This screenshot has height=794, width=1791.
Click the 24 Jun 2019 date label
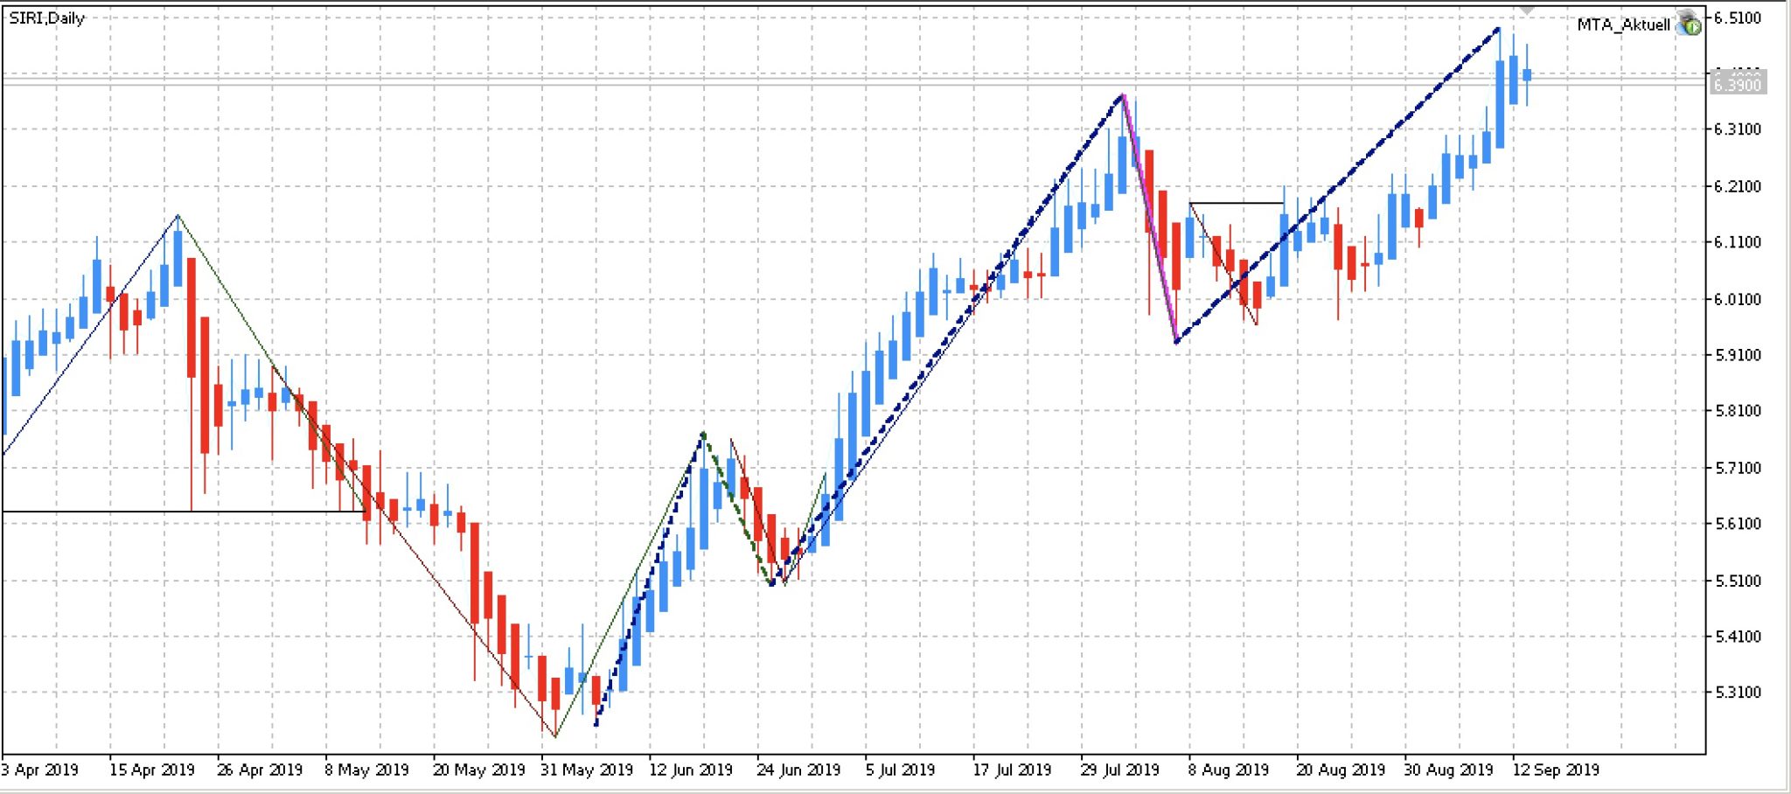pos(798,770)
